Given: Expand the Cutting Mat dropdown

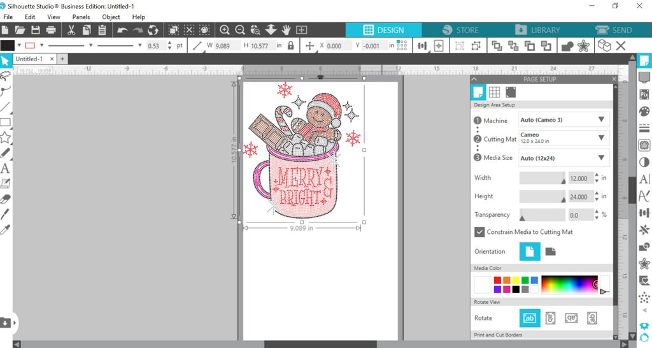Looking at the screenshot, I should 564,138.
